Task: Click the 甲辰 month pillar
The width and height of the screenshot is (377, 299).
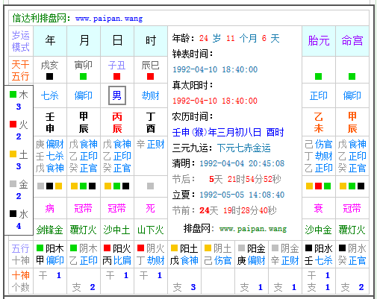Action: tap(84, 122)
